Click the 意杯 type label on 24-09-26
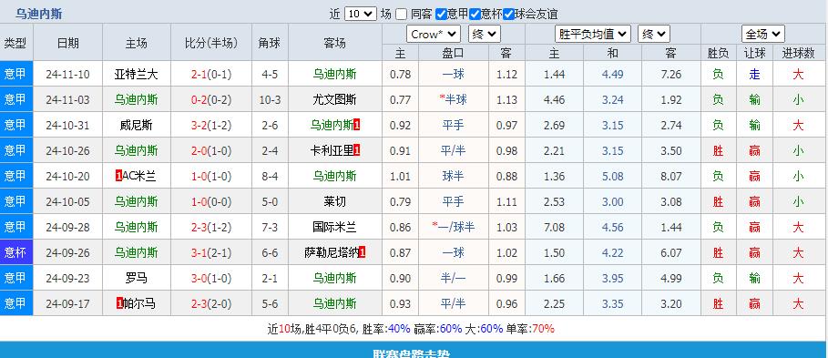Image resolution: width=828 pixels, height=358 pixels. point(15,252)
